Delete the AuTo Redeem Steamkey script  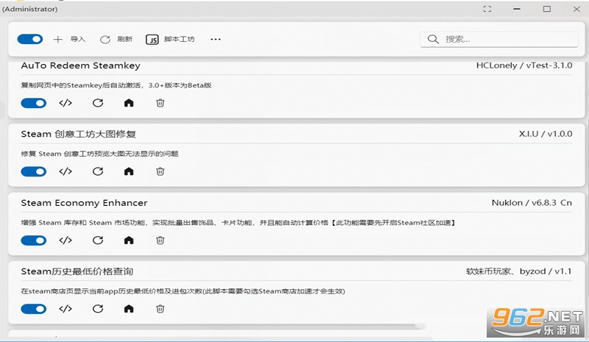pyautogui.click(x=160, y=103)
